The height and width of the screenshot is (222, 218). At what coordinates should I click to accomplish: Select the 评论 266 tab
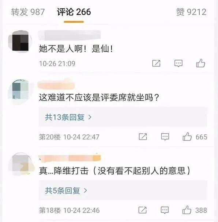coord(74,12)
